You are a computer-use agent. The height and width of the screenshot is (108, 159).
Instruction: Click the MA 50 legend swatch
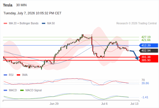[x=44, y=23]
